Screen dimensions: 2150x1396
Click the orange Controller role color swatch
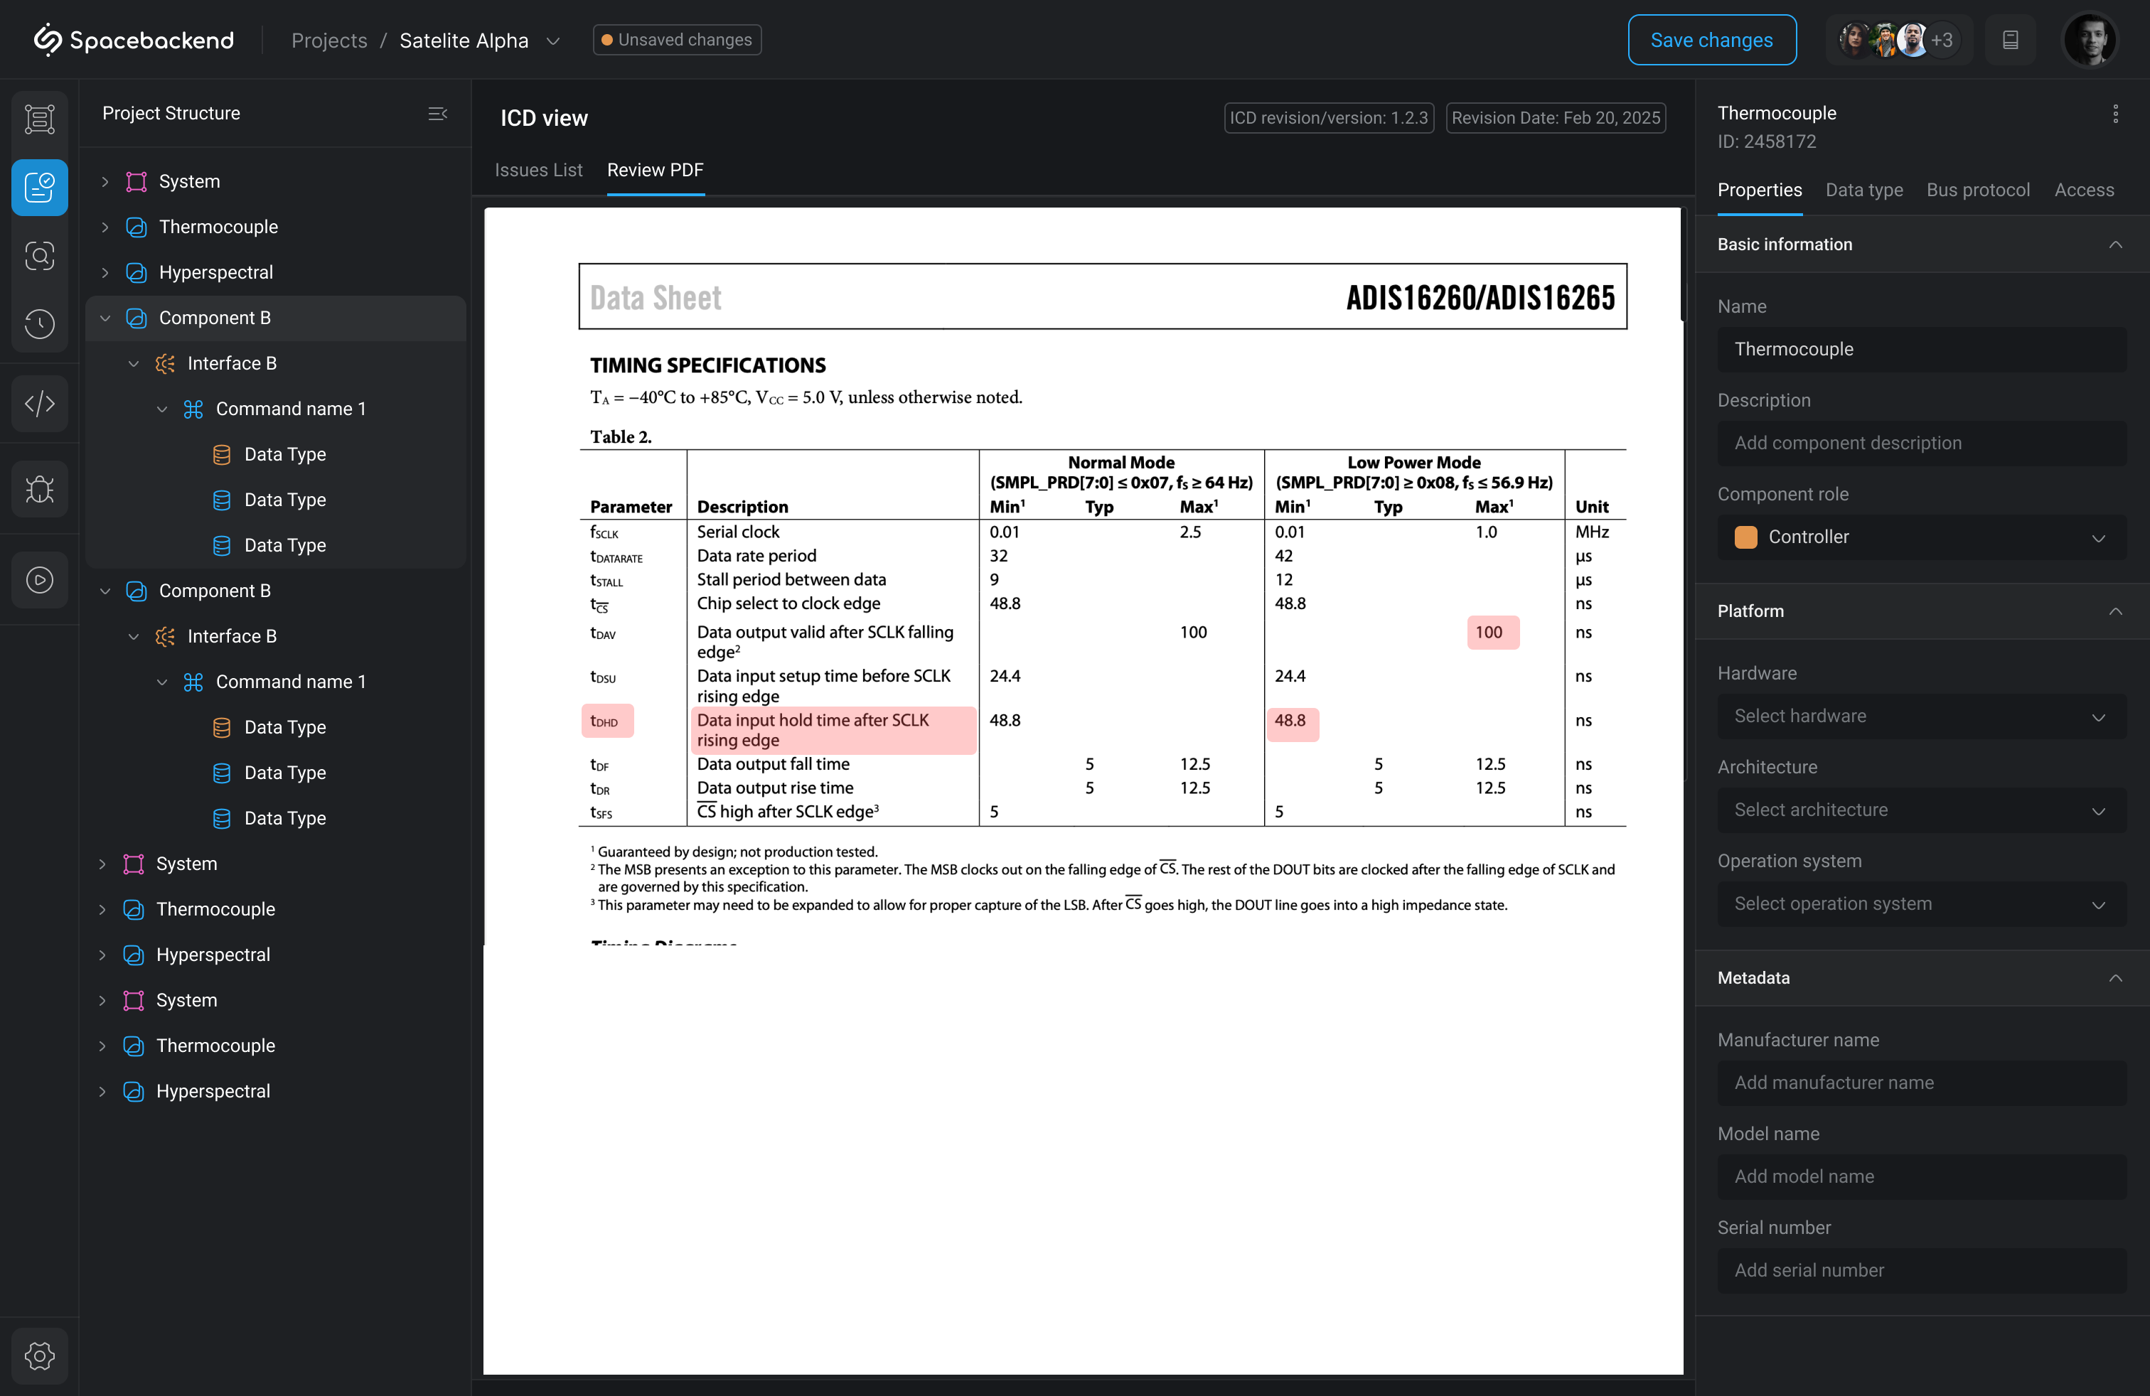point(1745,537)
